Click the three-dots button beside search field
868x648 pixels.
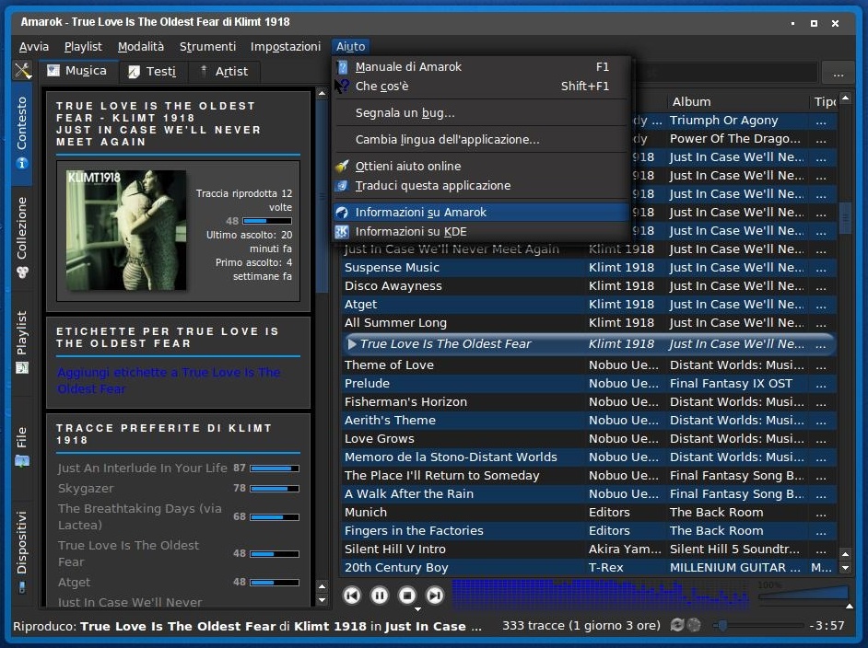(x=839, y=73)
